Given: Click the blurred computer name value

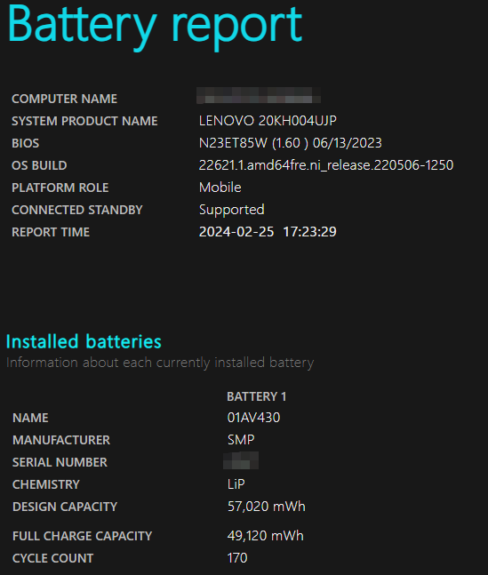Looking at the screenshot, I should pos(259,95).
